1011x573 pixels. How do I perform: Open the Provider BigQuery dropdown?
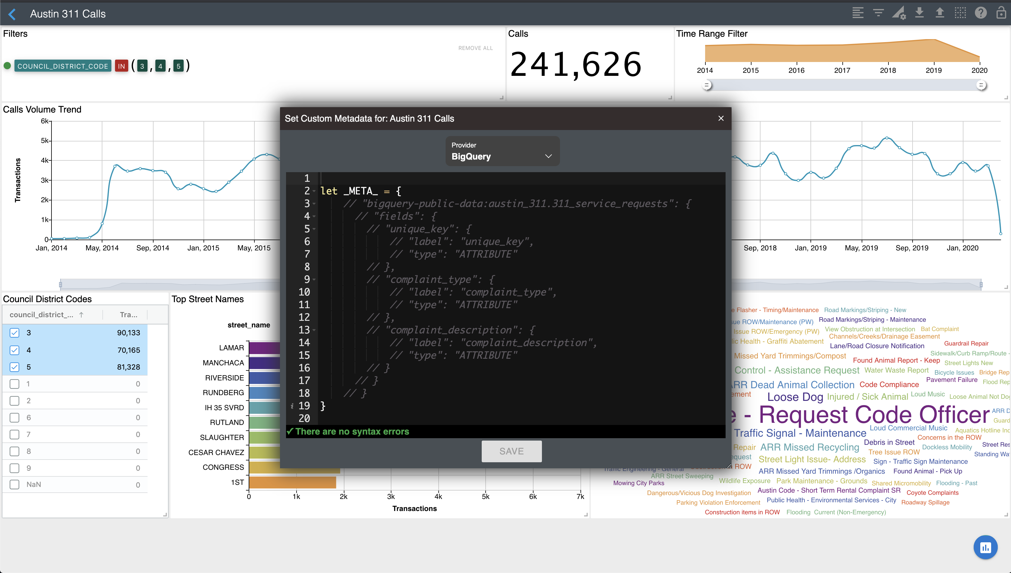click(x=502, y=151)
